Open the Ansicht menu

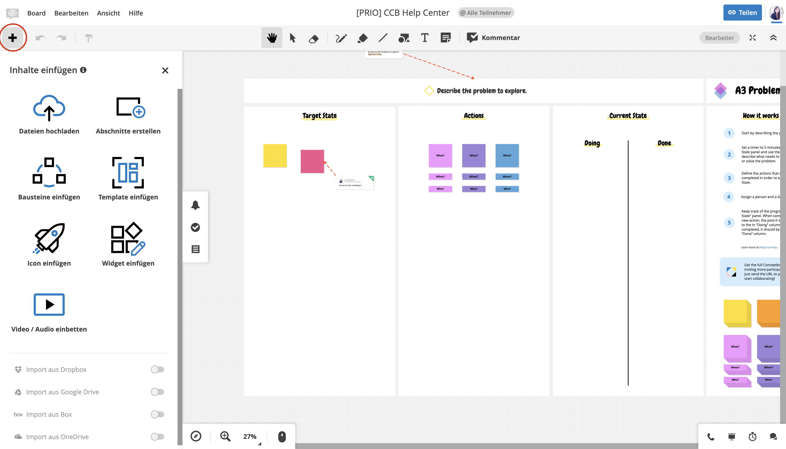click(x=108, y=13)
